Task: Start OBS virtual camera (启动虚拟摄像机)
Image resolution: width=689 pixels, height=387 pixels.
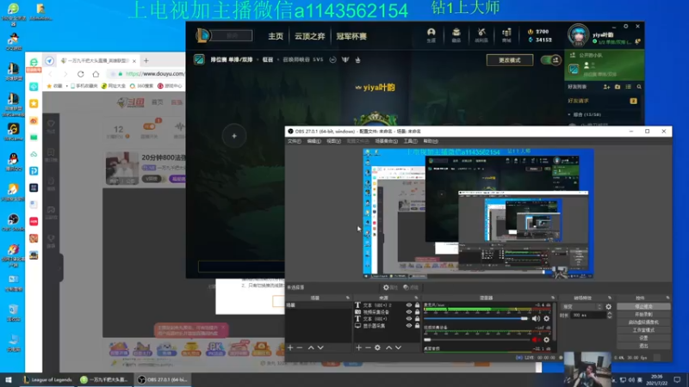Action: click(x=643, y=322)
